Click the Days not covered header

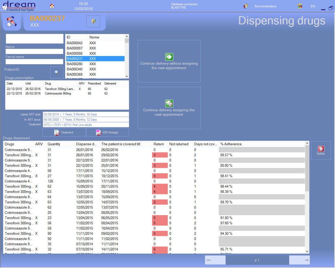(x=205, y=144)
